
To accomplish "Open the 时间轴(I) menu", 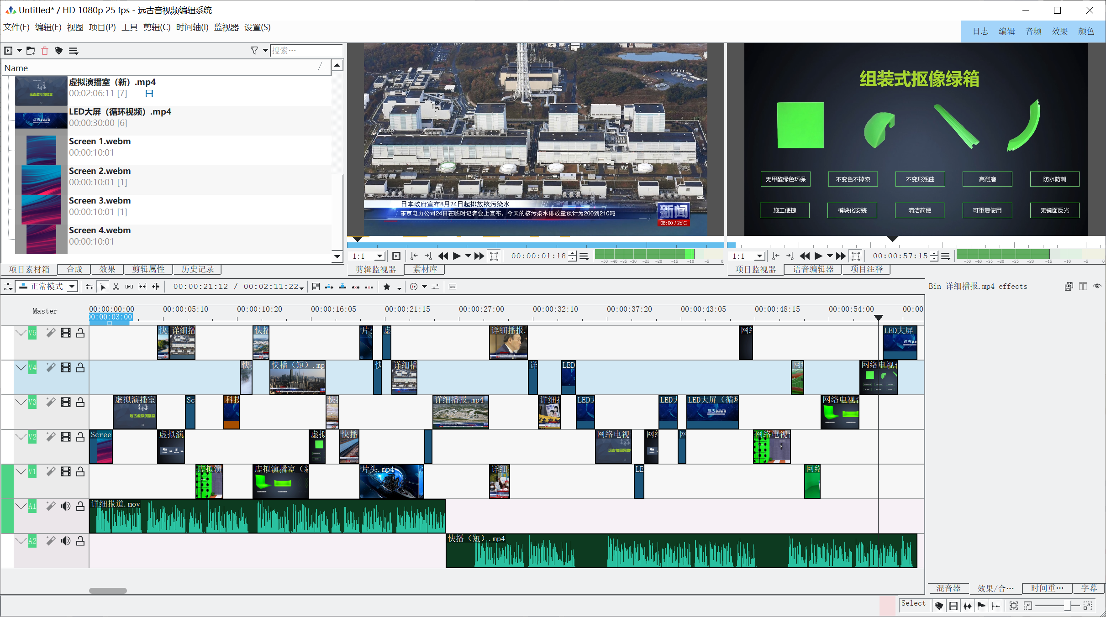I will coord(192,27).
